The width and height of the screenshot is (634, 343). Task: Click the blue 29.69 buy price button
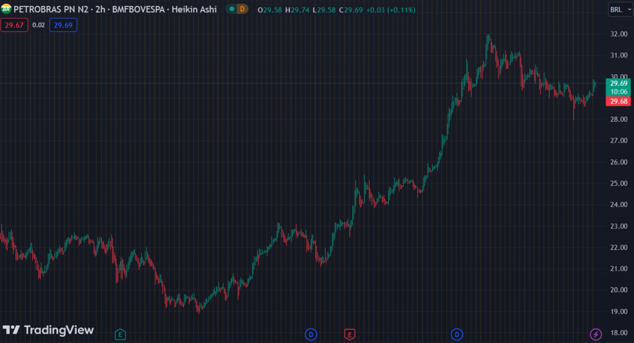63,25
